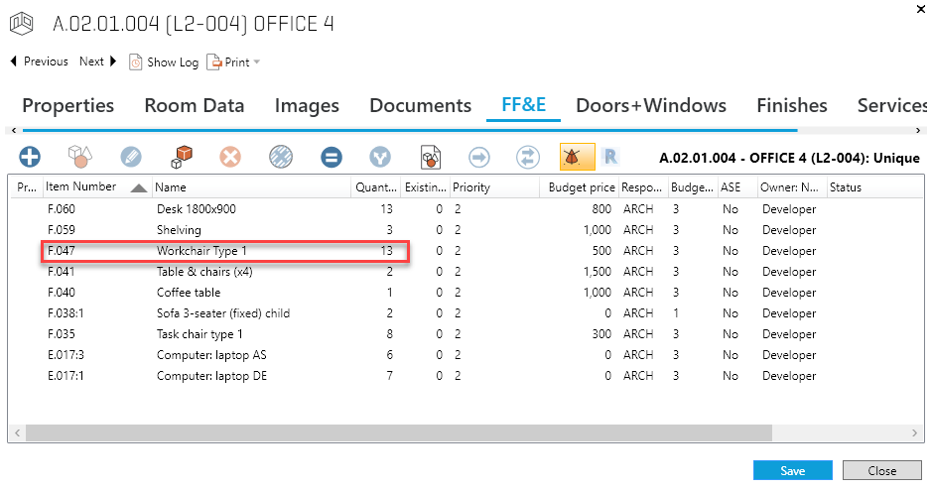
Task: Switch to the Room Data tab
Action: [x=194, y=105]
